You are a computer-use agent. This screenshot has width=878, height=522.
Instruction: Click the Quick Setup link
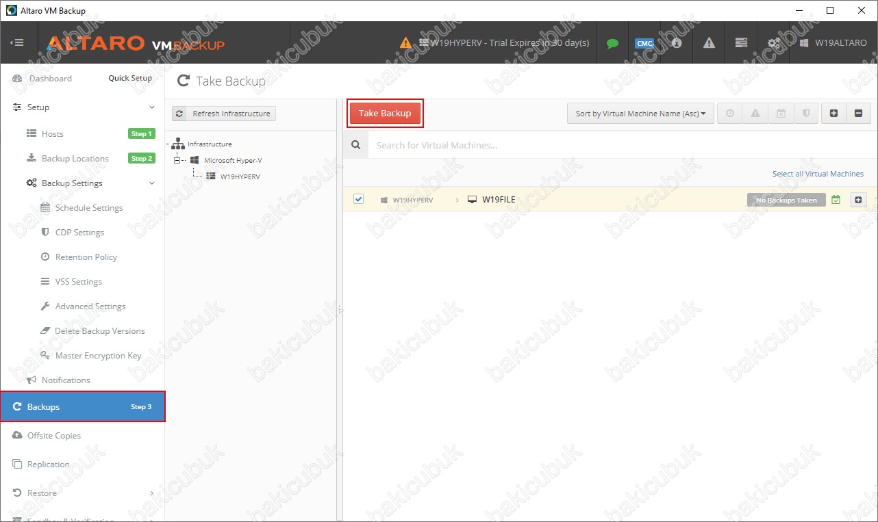130,78
